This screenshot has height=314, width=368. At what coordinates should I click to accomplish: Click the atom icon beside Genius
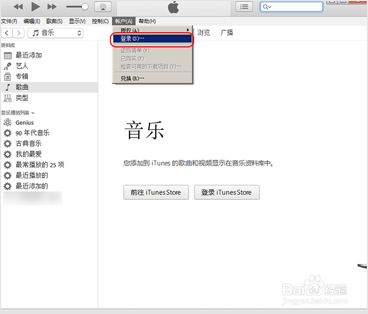point(7,123)
